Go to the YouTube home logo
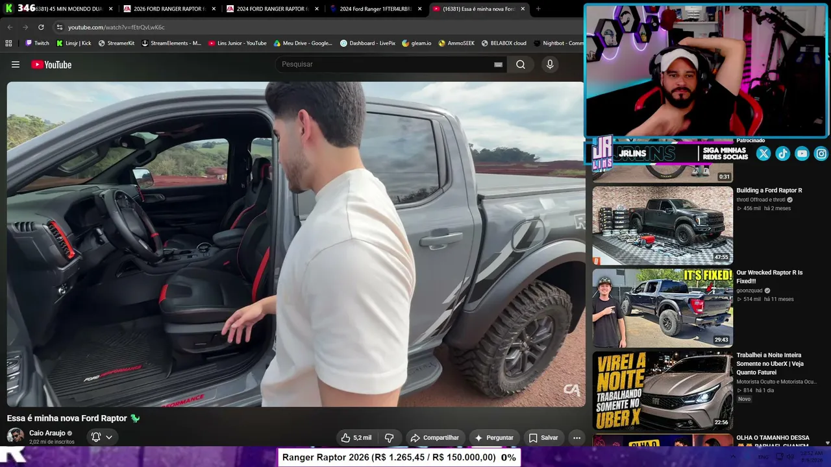This screenshot has width=831, height=467. pyautogui.click(x=51, y=64)
